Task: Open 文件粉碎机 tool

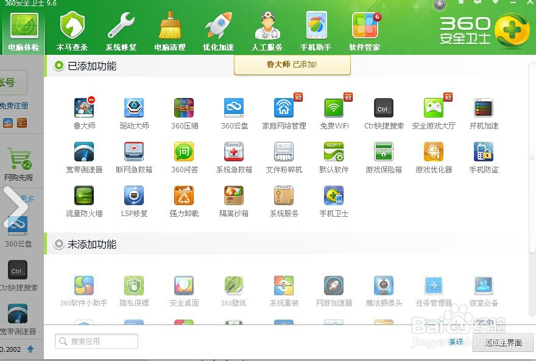Action: pyautogui.click(x=284, y=152)
